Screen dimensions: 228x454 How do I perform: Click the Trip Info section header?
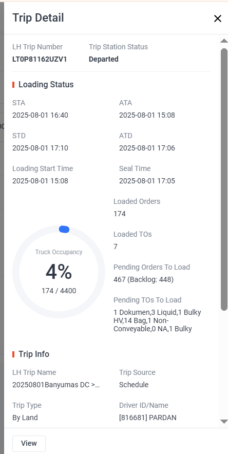click(x=34, y=354)
